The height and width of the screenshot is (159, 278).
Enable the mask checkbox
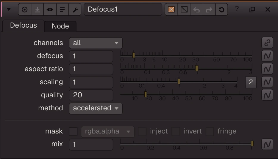[x=73, y=131]
